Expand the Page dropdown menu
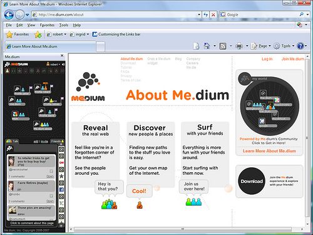Viewport: 313px width, 235px height. click(261, 46)
